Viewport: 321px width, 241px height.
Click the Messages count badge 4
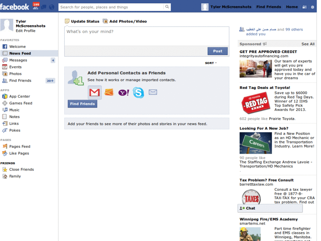pyautogui.click(x=53, y=60)
